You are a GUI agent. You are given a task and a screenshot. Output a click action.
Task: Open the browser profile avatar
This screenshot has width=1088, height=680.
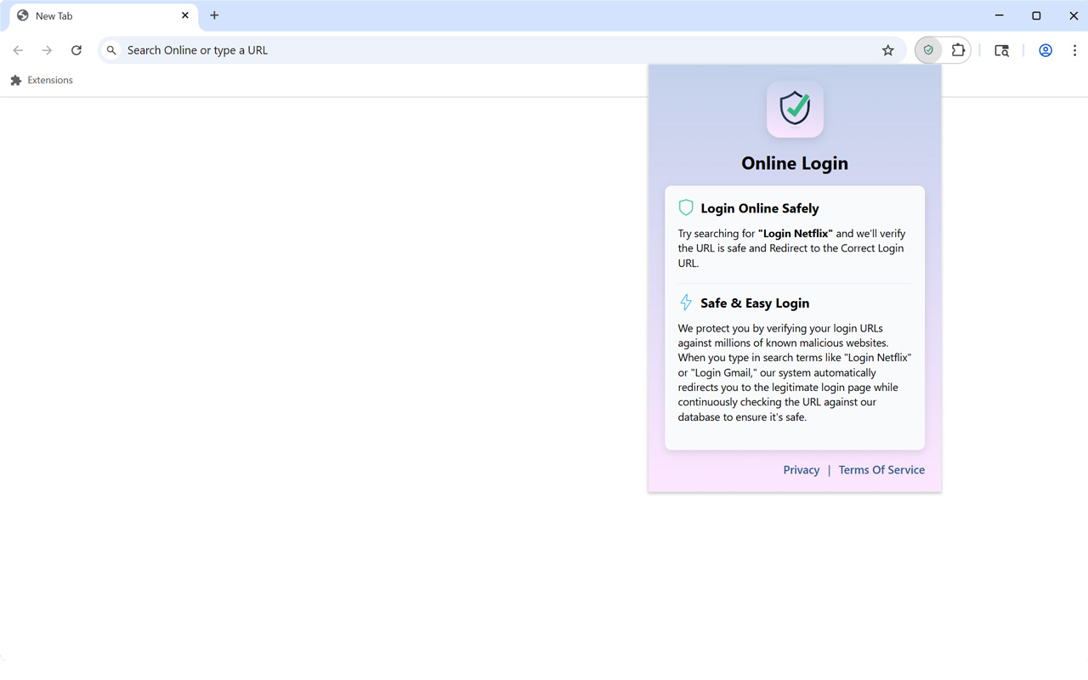(x=1045, y=50)
